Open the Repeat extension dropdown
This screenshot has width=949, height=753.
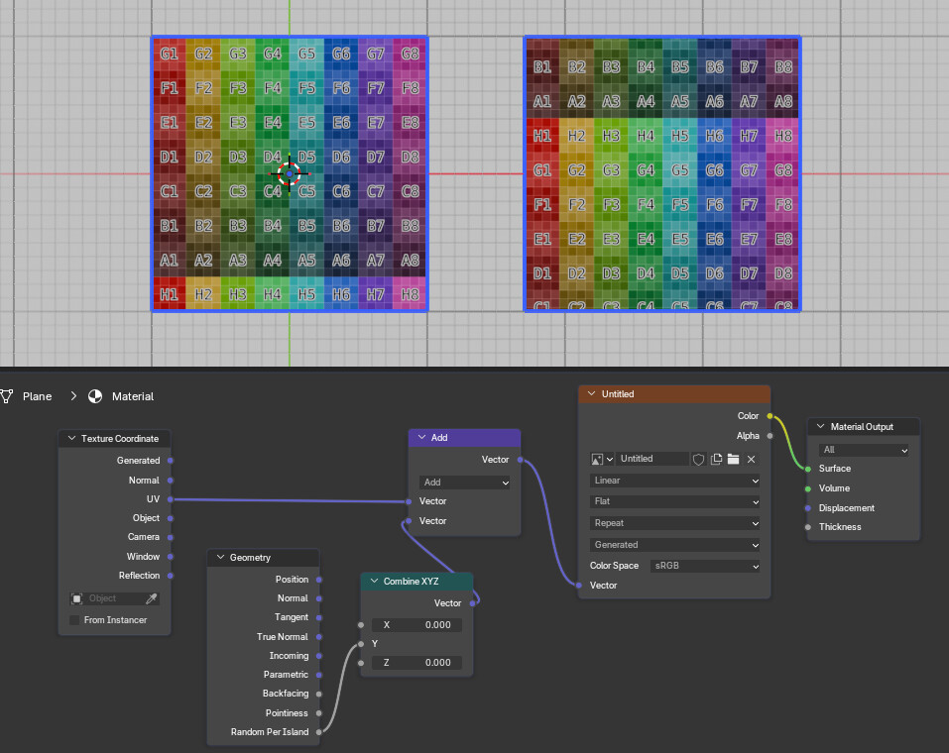click(x=675, y=523)
